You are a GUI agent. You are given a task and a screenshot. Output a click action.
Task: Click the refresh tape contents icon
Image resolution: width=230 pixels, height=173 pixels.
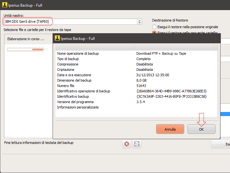[137, 144]
